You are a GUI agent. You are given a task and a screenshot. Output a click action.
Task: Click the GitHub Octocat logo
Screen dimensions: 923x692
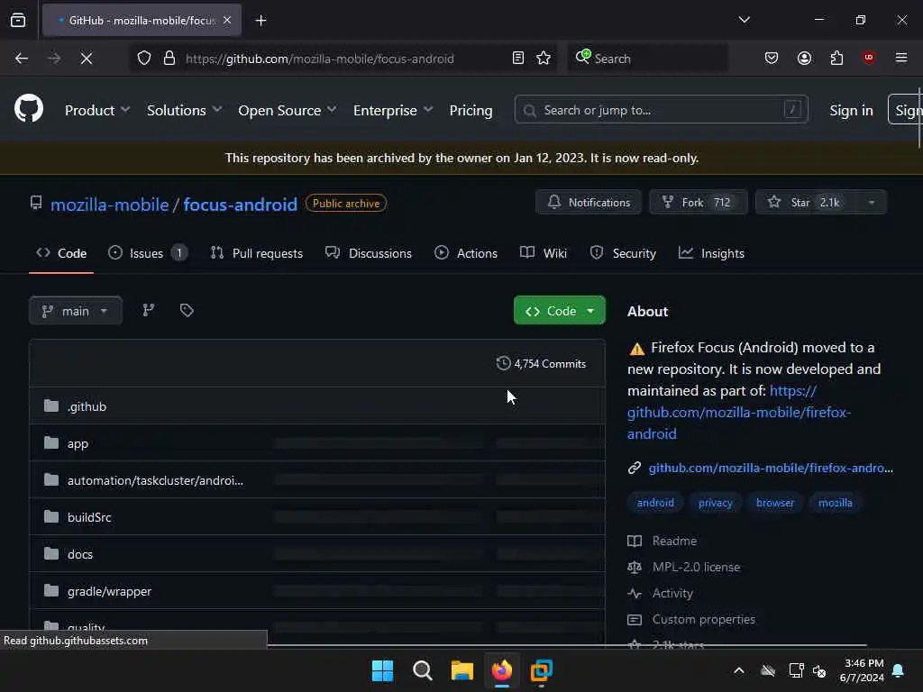(28, 109)
